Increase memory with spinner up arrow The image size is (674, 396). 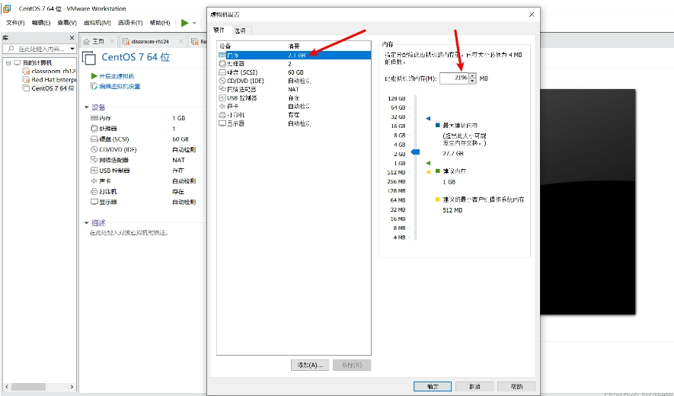tap(473, 76)
